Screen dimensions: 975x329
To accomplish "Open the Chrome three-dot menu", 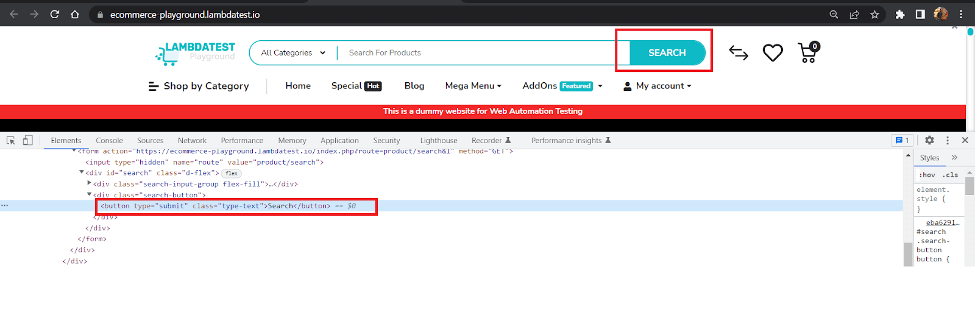I will pyautogui.click(x=962, y=14).
